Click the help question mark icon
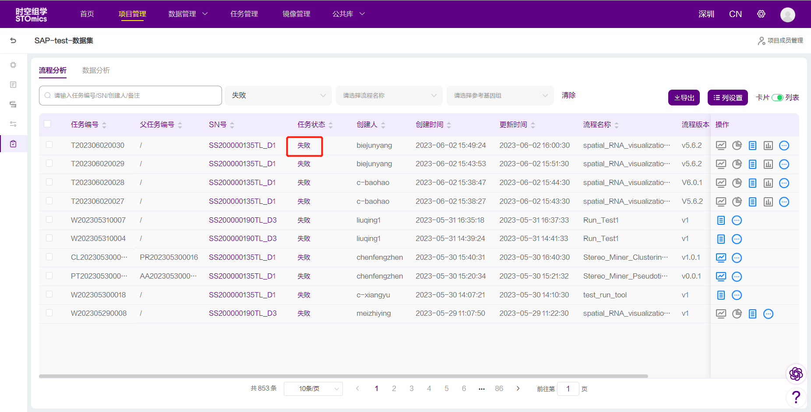The image size is (811, 412). click(796, 397)
